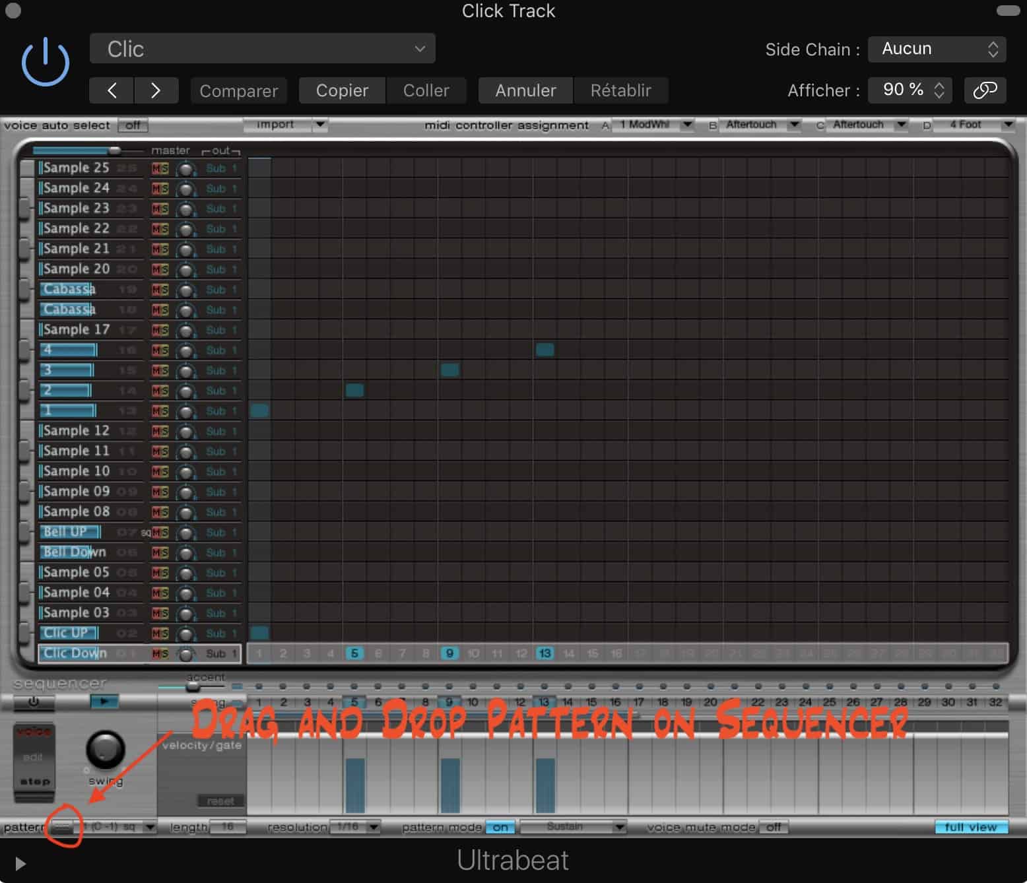Open the Side Chain Aucun dropdown
The width and height of the screenshot is (1027, 883).
point(937,48)
